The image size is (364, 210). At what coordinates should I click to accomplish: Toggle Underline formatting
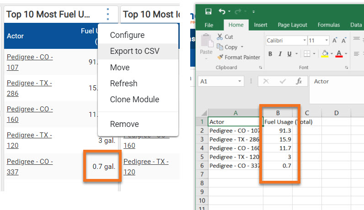point(289,54)
